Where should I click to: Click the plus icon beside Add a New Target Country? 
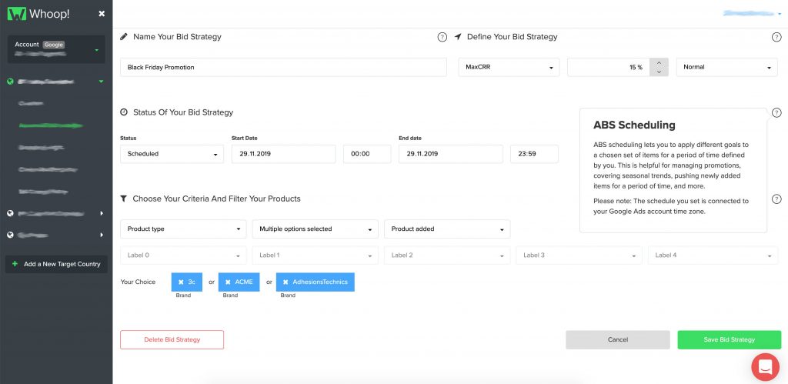coord(15,264)
